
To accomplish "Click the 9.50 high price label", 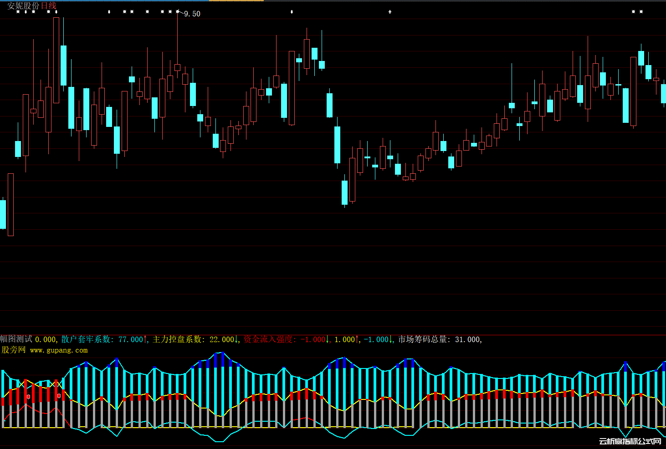I will (192, 14).
